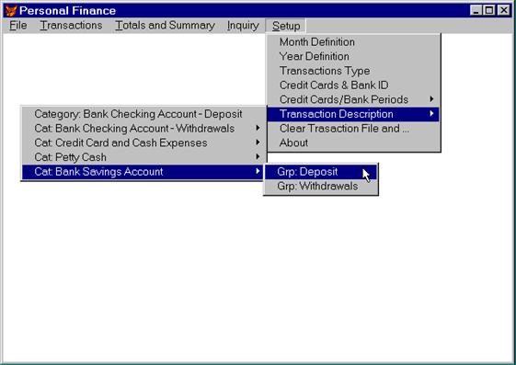
Task: Click the fox application icon in title bar
Action: point(11,11)
